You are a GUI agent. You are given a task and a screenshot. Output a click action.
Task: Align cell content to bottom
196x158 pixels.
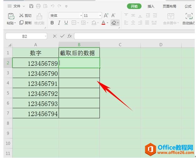[140, 16]
